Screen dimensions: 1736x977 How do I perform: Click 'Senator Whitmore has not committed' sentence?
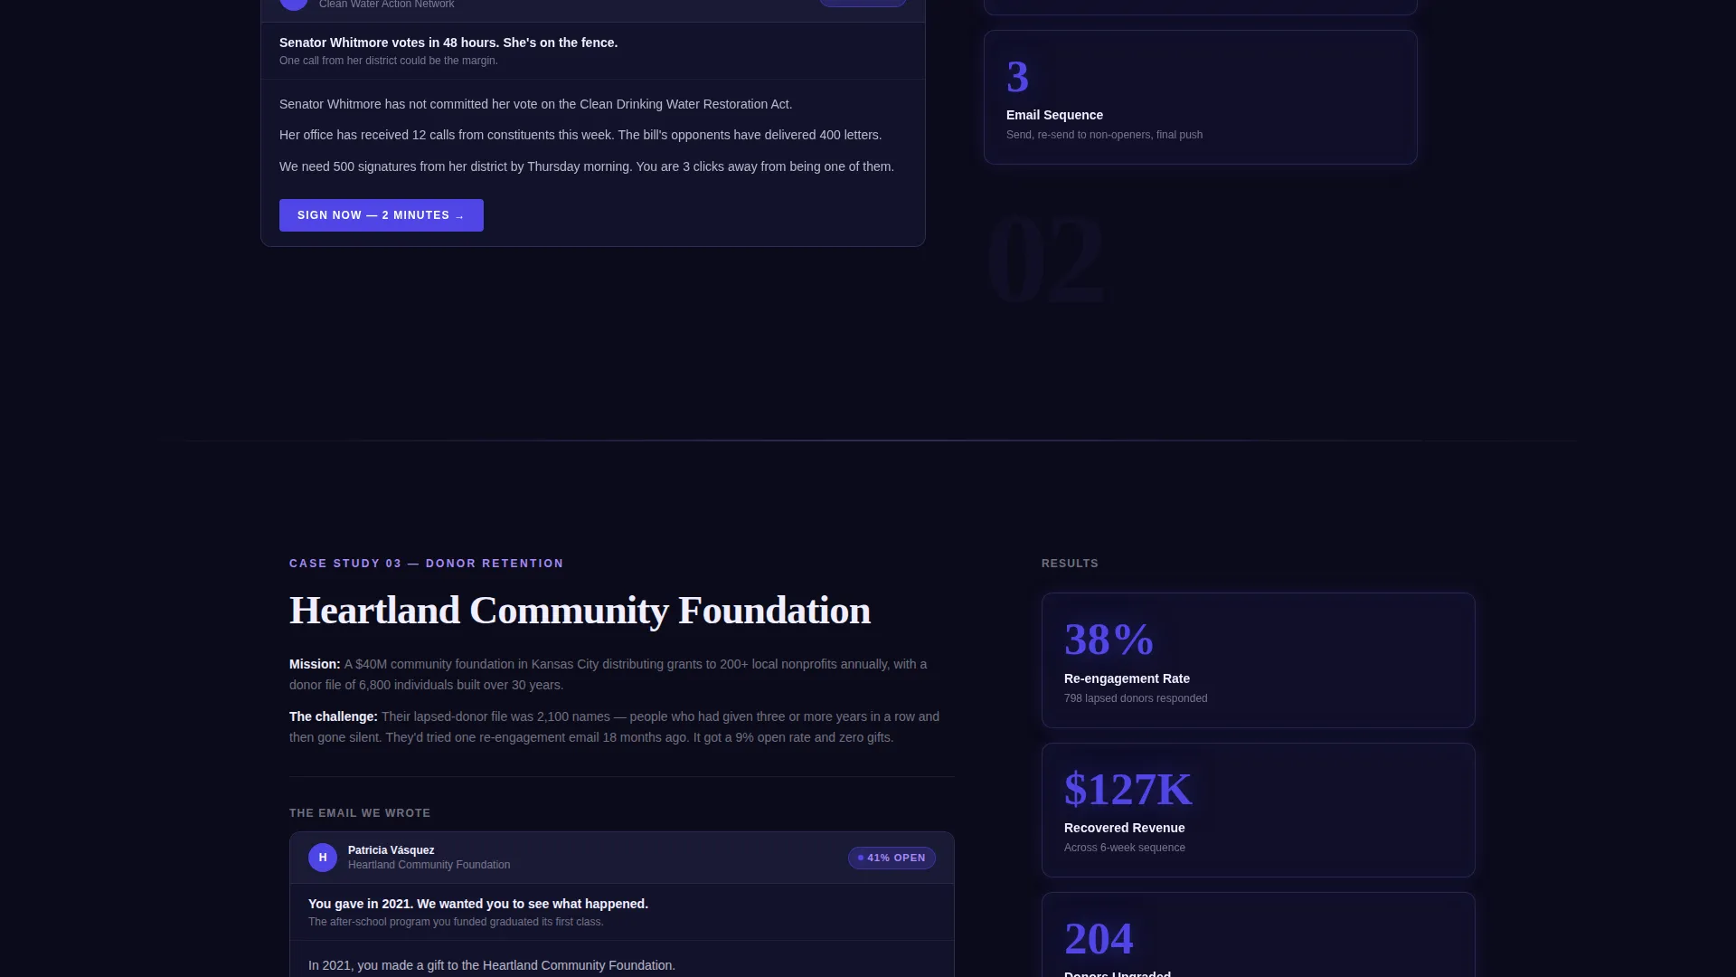tap(535, 104)
